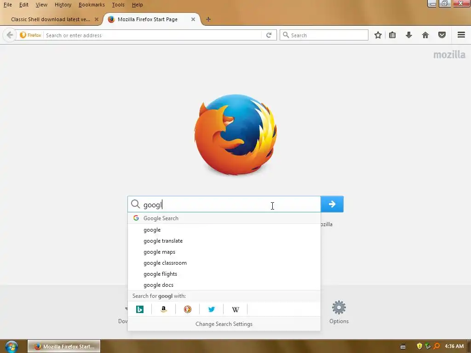Switch to the Classic Shell download tab
Image resolution: width=471 pixels, height=353 pixels.
(x=51, y=19)
